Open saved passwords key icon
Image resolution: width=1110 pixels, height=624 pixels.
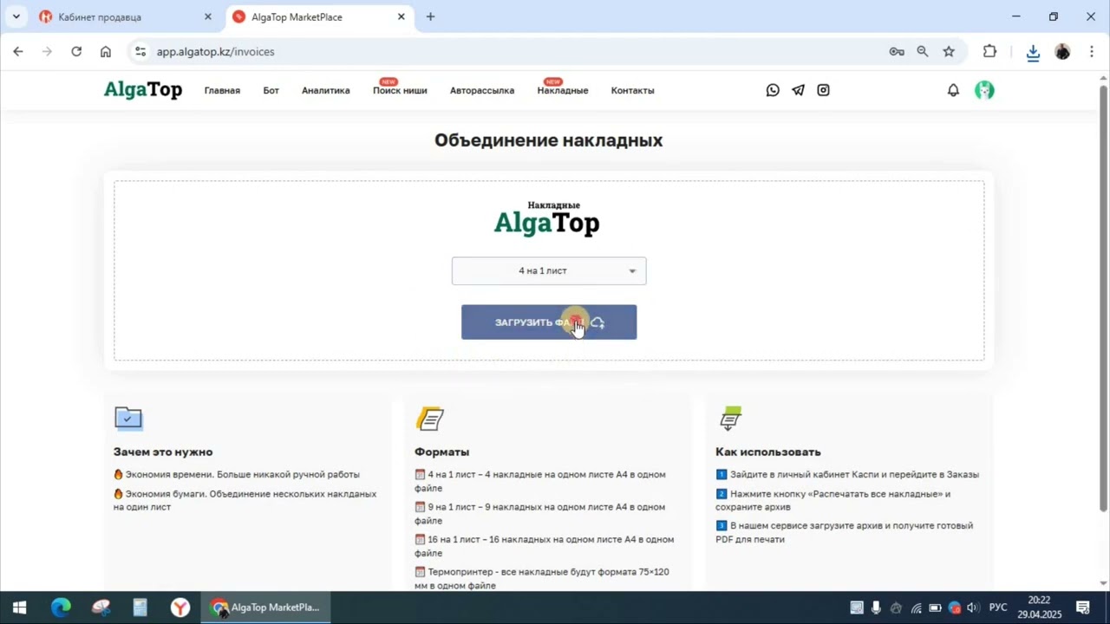(897, 52)
